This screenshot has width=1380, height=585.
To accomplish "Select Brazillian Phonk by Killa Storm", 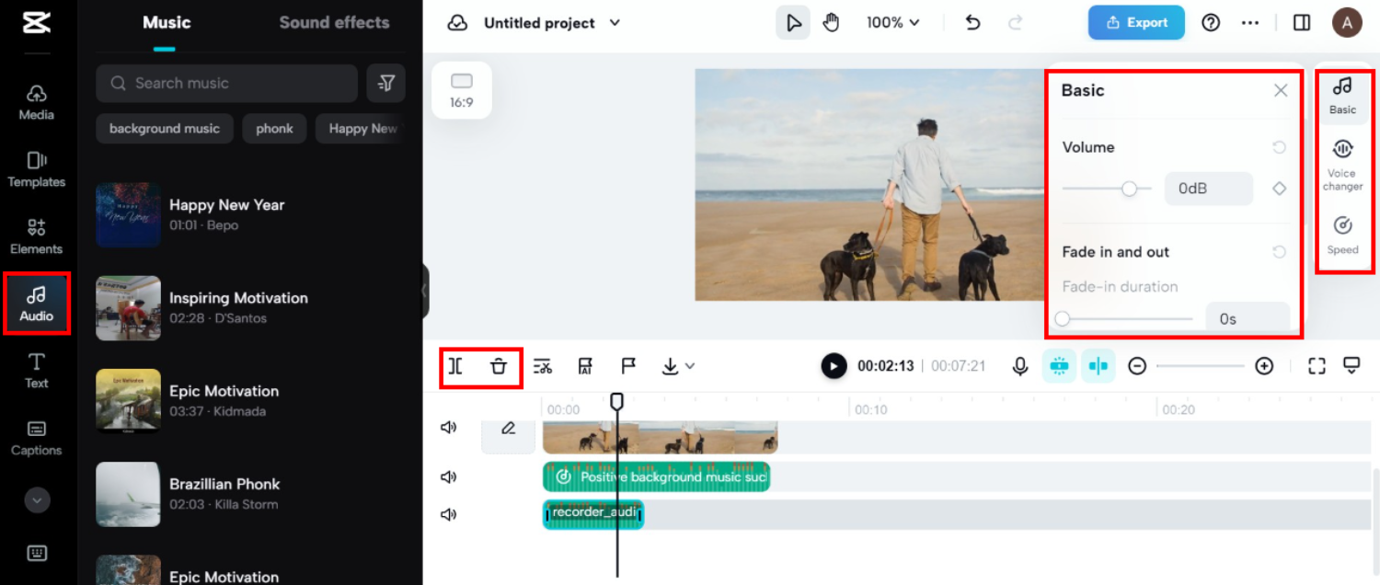I will pos(224,493).
